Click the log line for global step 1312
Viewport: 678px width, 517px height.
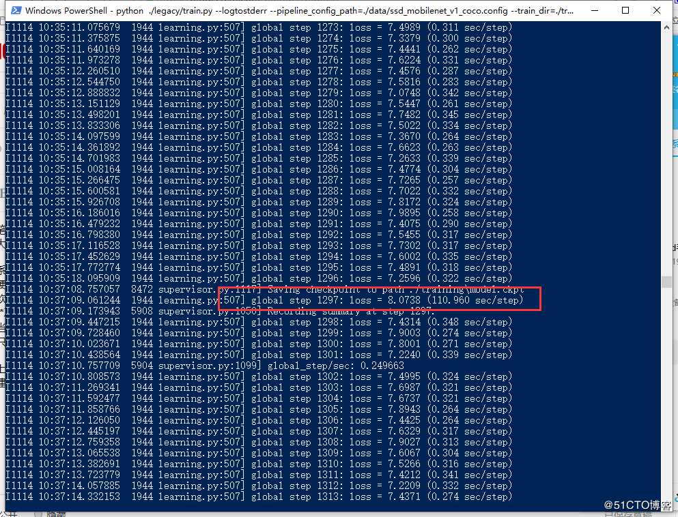click(259, 486)
